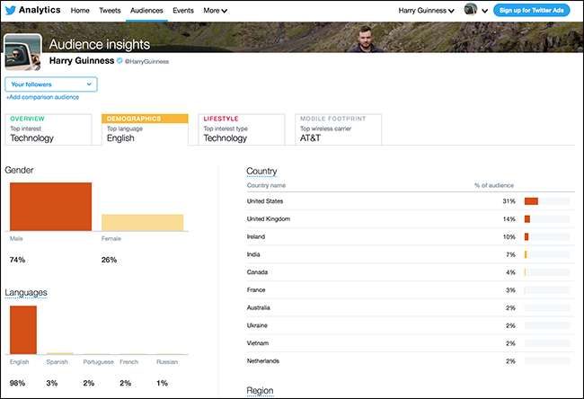
Task: Select the United States row
Action: [x=410, y=201]
